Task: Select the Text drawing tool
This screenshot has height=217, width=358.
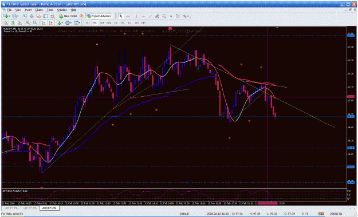Action: tap(171, 16)
